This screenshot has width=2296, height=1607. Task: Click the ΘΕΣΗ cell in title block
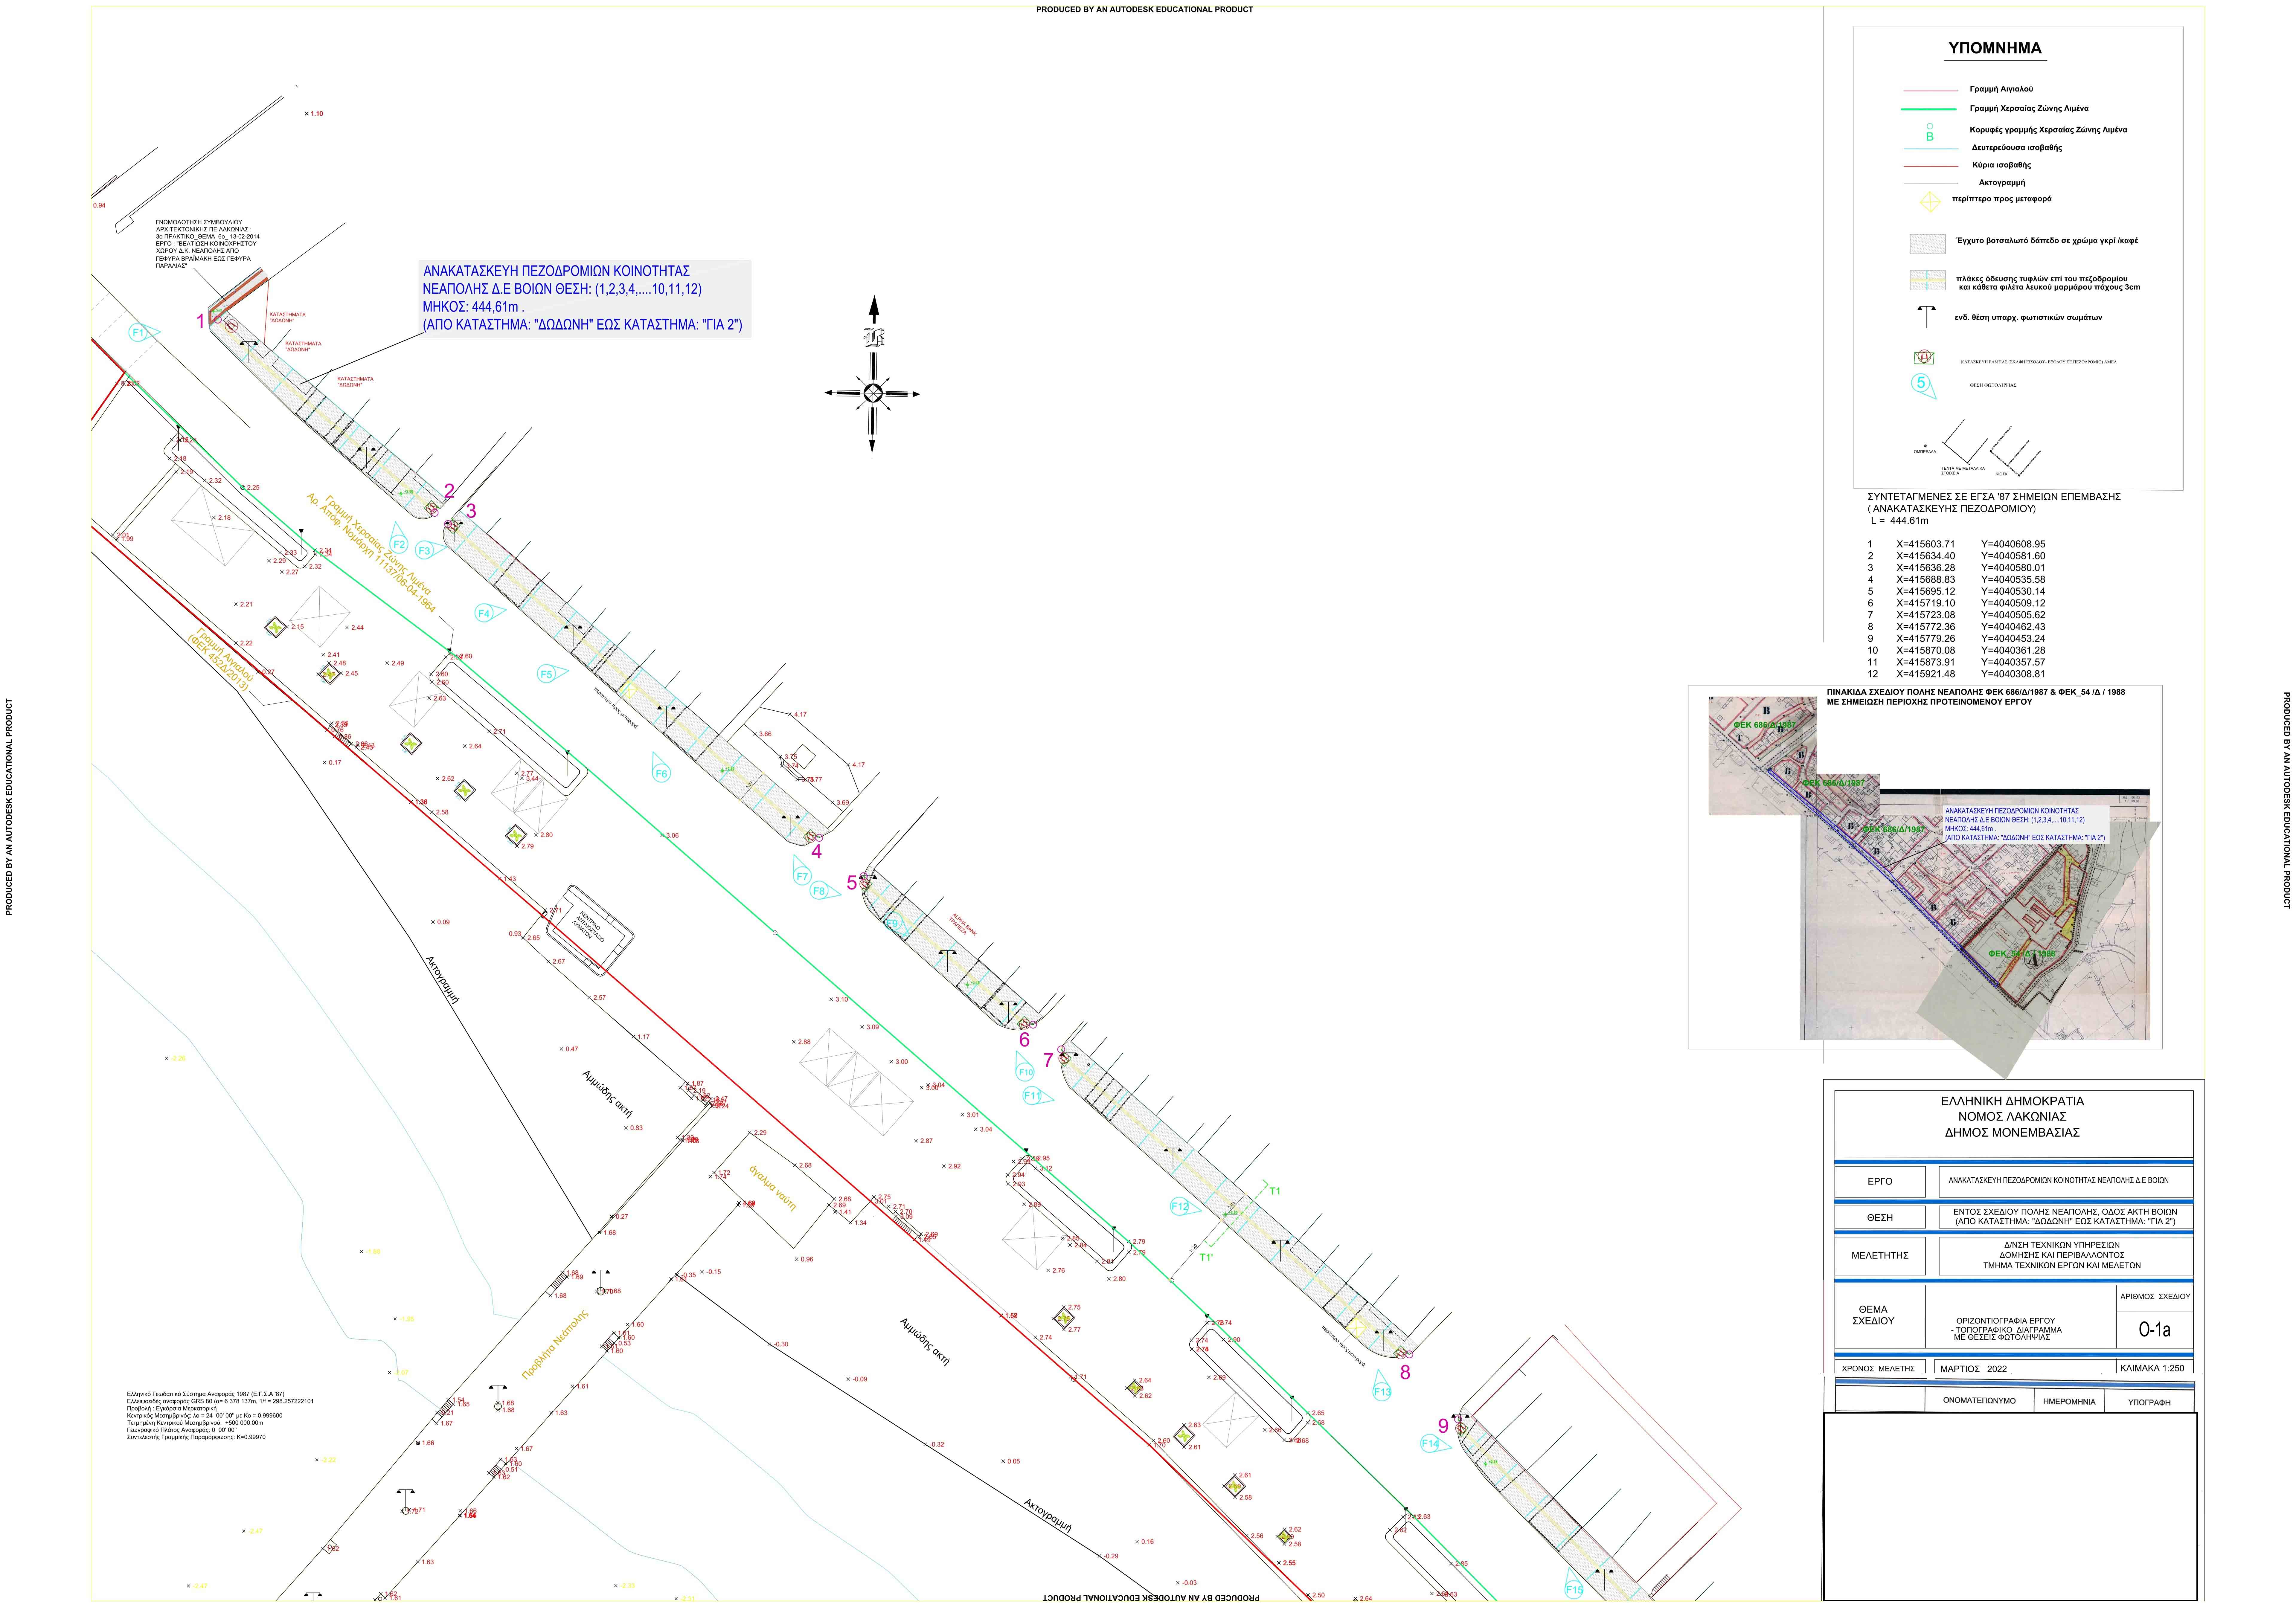click(x=1880, y=1217)
